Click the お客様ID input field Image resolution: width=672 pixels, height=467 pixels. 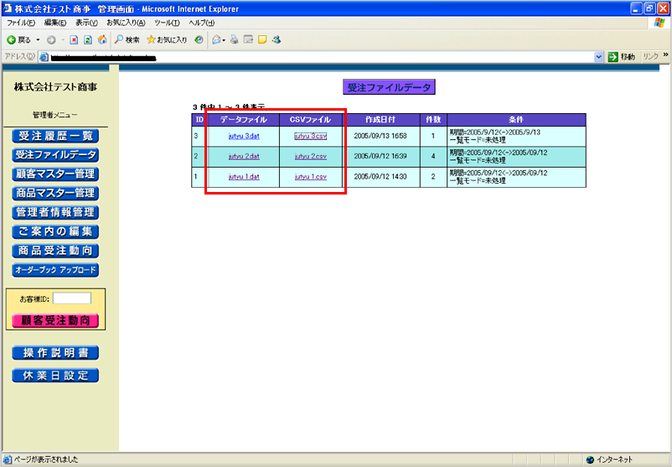72,298
